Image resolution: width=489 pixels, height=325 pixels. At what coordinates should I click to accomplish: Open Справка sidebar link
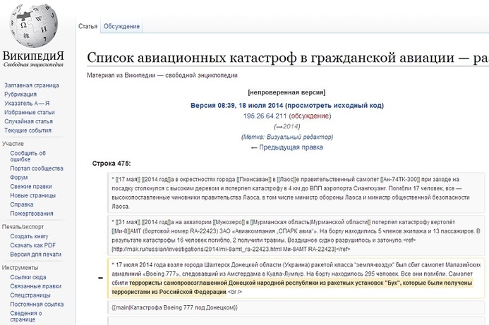[21, 204]
